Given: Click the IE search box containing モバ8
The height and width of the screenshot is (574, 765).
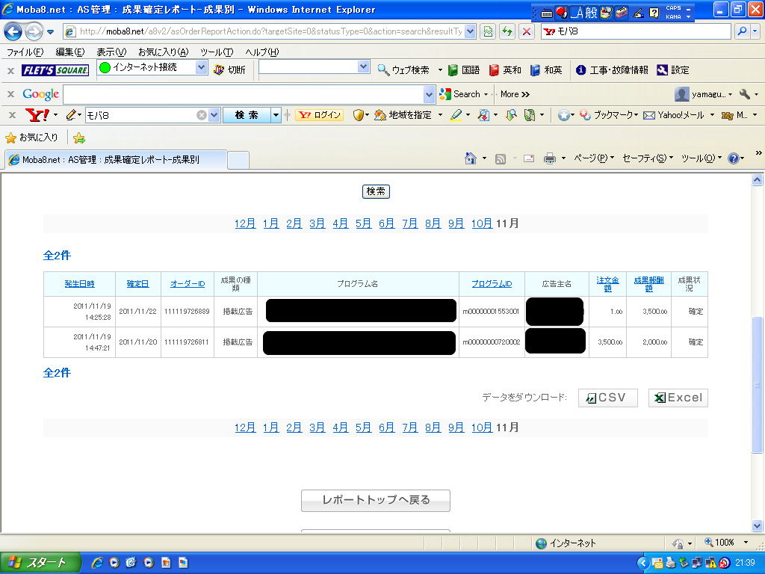Looking at the screenshot, I should click(637, 31).
